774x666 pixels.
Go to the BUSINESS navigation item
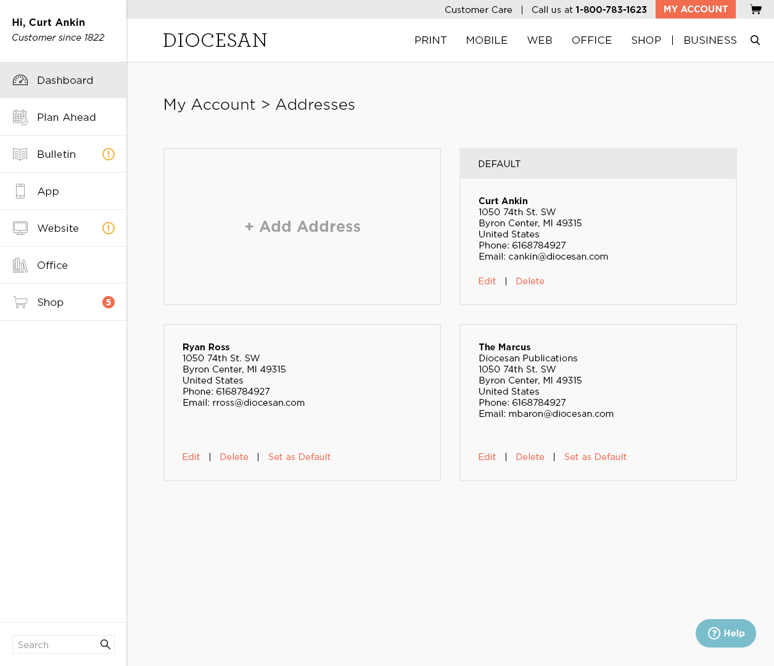(x=710, y=40)
